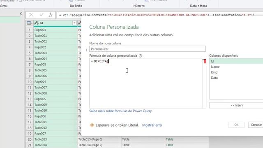Screen dimensions: 263x148
Task: Click the warning icon near error message
Action: tap(92, 125)
